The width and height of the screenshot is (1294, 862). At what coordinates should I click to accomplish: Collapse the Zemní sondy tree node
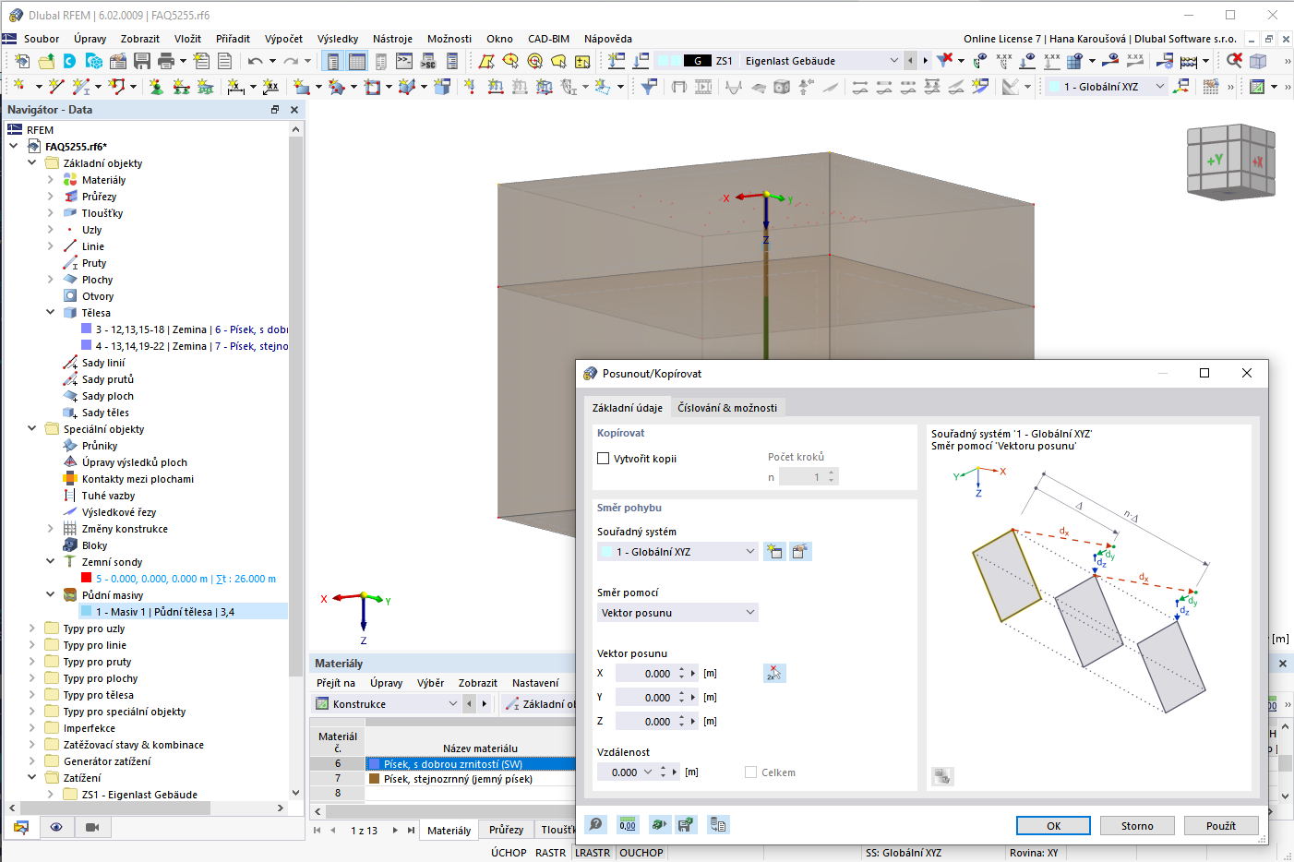51,562
